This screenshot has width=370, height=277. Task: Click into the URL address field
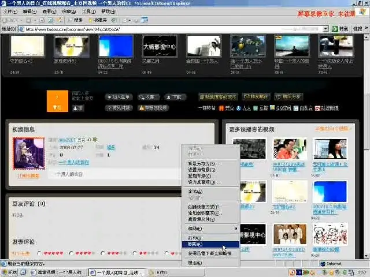pyautogui.click(x=173, y=28)
